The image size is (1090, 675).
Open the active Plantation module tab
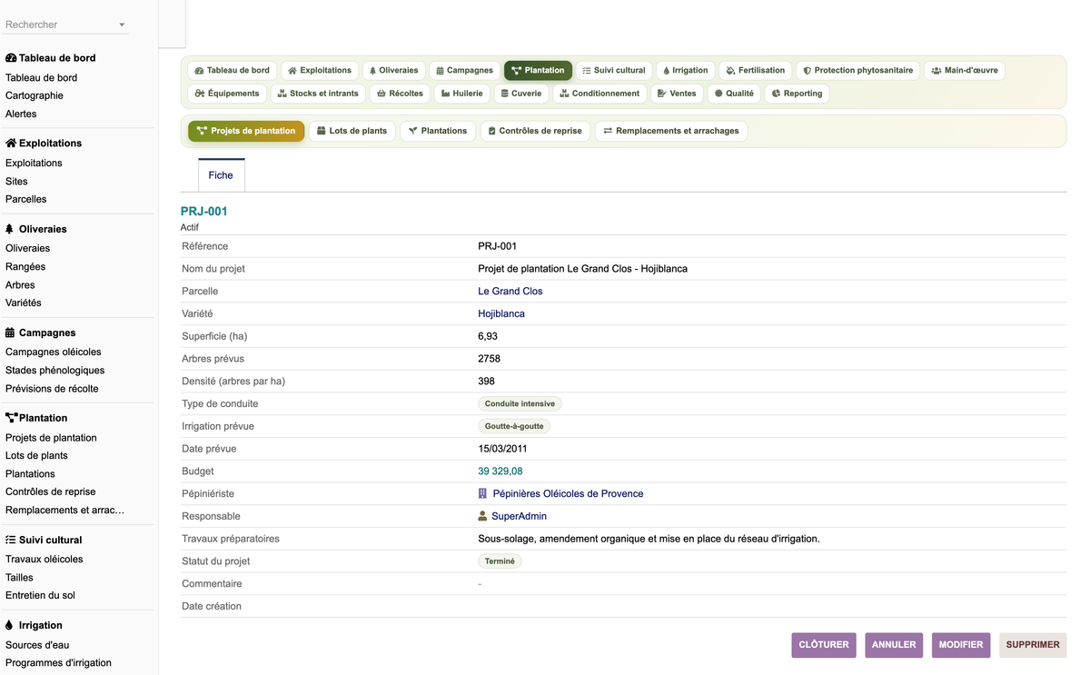[x=538, y=71]
